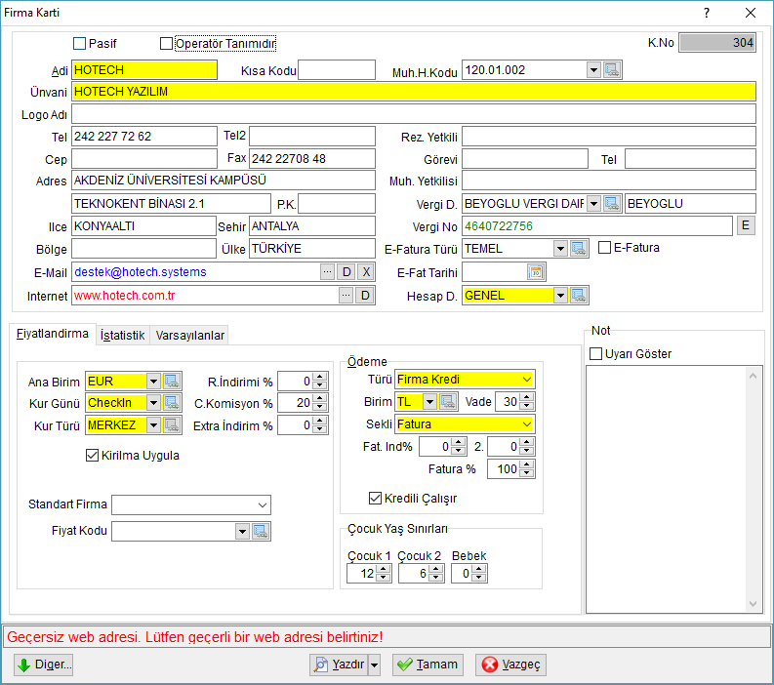This screenshot has height=685, width=774.
Task: Click the Bebek age spinner
Action: 479,574
